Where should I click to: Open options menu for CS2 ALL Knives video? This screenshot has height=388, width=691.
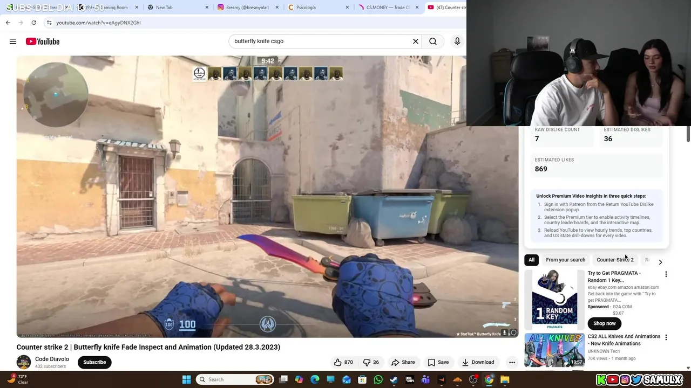pyautogui.click(x=666, y=337)
